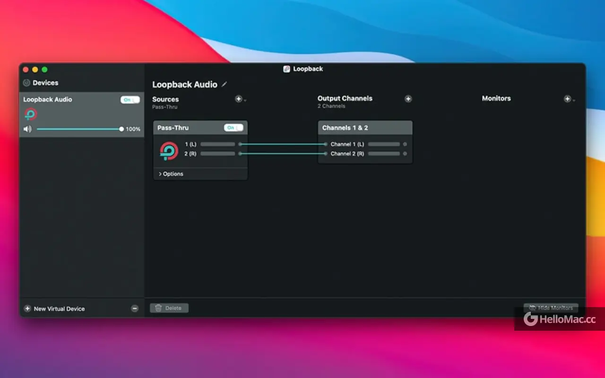The height and width of the screenshot is (378, 605).
Task: Select the Loopback Audio device row
Action: [82, 115]
